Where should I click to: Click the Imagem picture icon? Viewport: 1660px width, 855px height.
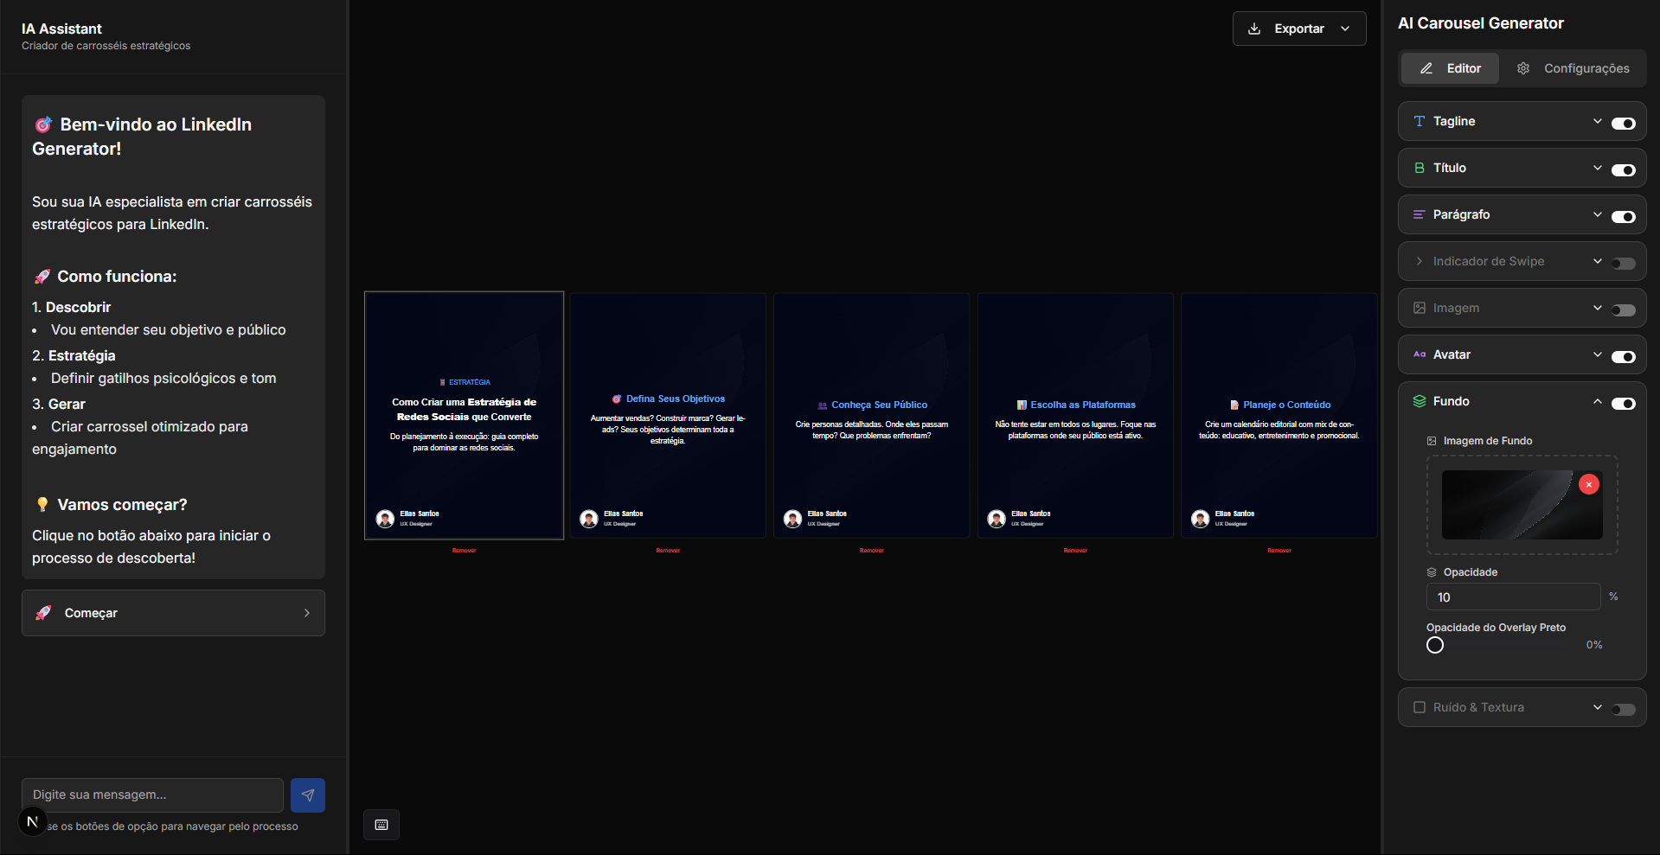tap(1420, 308)
